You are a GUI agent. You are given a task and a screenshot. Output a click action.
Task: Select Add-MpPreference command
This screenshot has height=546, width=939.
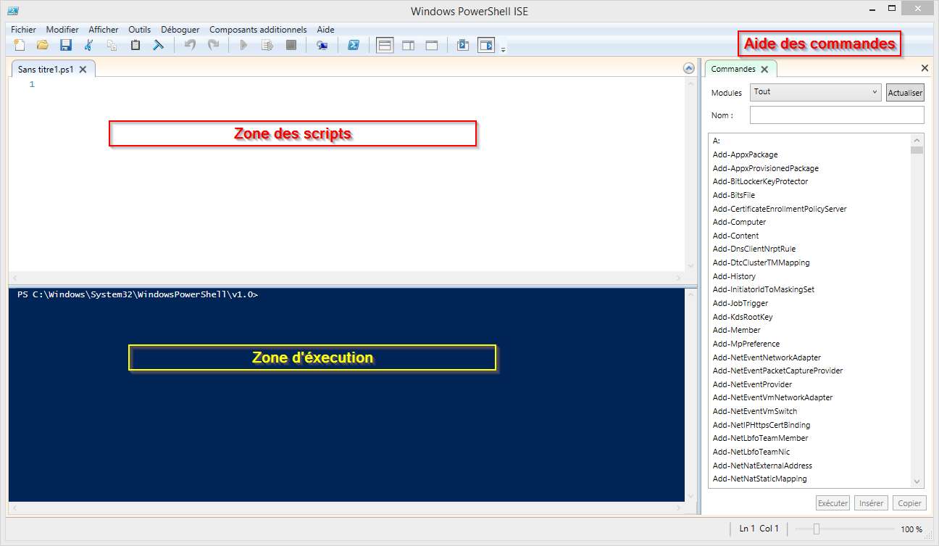(746, 344)
